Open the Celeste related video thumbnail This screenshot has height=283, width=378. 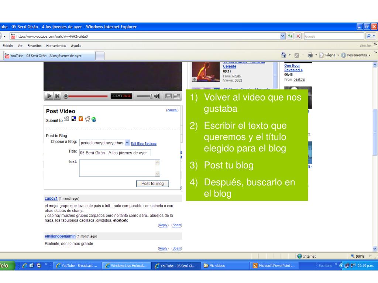point(206,72)
